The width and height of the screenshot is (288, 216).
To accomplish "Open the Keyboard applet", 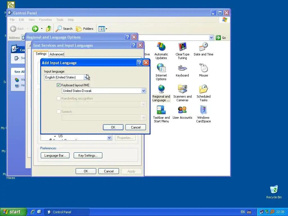I will coord(182,70).
